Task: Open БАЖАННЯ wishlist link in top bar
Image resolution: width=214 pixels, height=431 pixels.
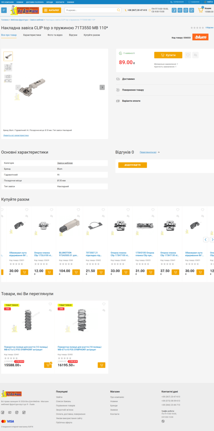Action: coord(194,2)
